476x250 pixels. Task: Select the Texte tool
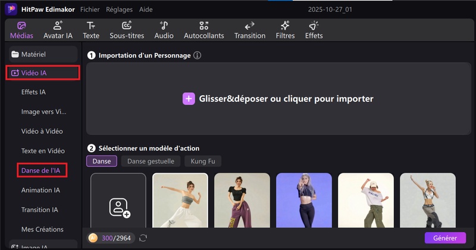point(91,30)
